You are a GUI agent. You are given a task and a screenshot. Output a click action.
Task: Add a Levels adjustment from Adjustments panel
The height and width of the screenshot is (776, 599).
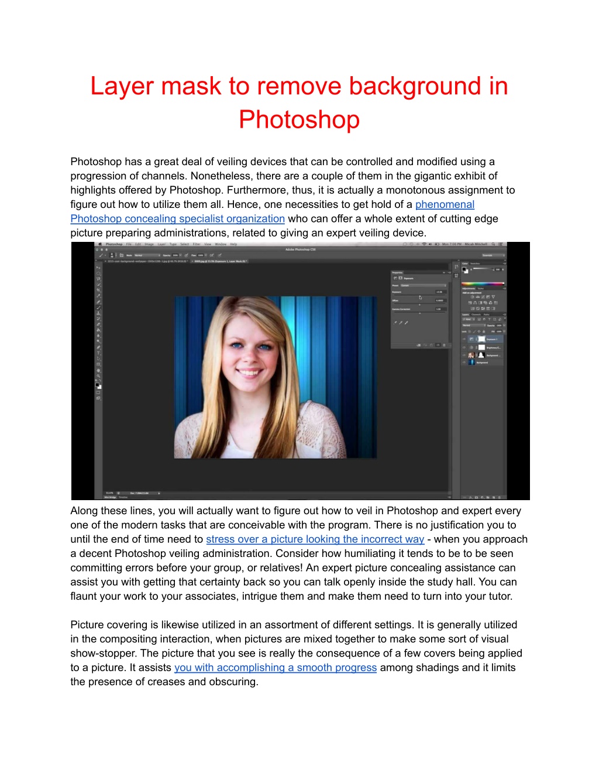point(478,297)
